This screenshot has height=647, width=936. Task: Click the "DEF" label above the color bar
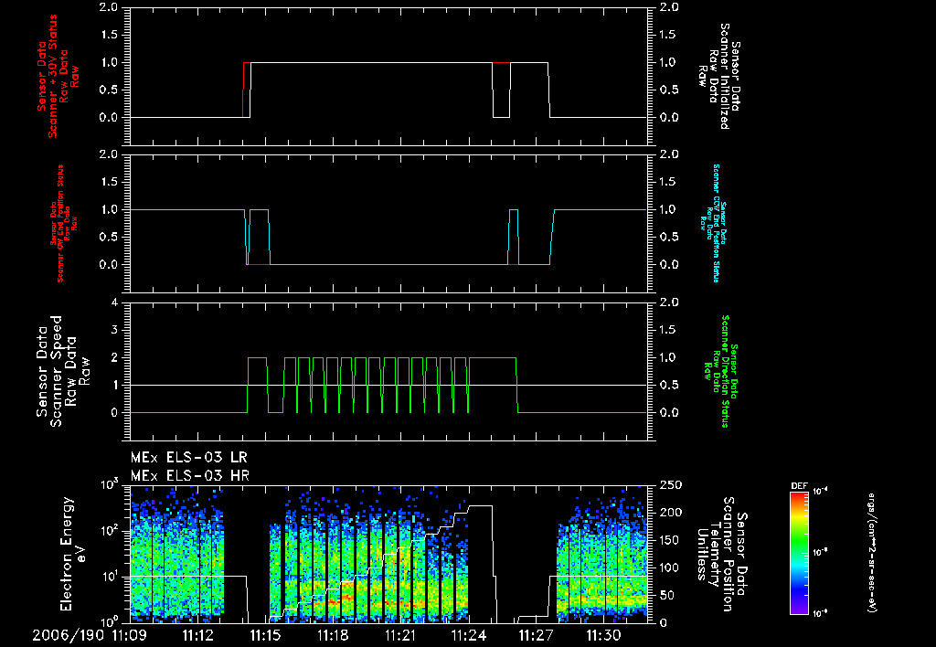pyautogui.click(x=799, y=486)
